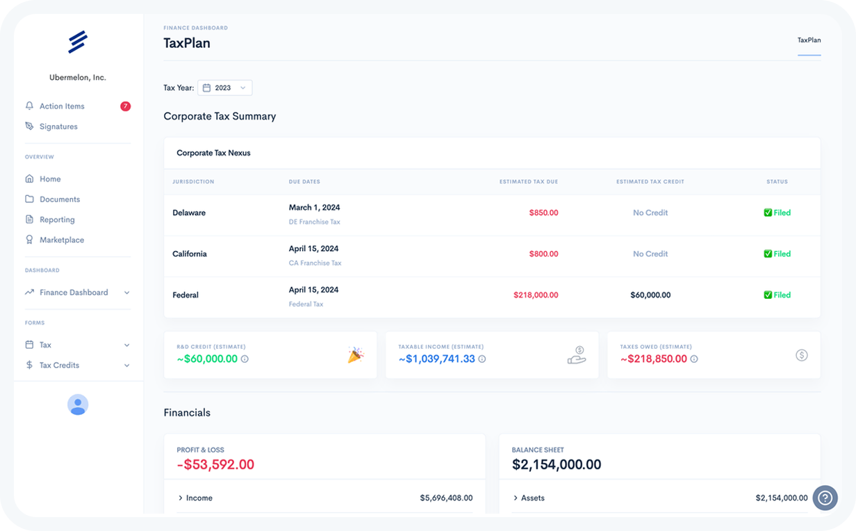This screenshot has width=856, height=531.
Task: Click the Federal Filed status checkmark
Action: (768, 295)
